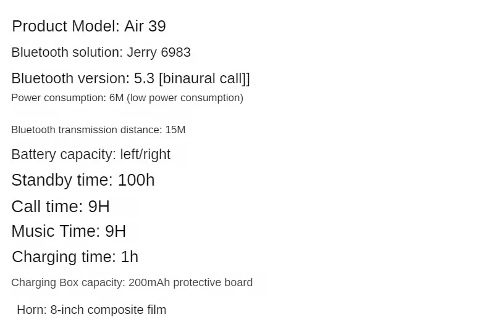Click the Charging time: 1h text
This screenshot has height=333, width=488.
coord(75,257)
